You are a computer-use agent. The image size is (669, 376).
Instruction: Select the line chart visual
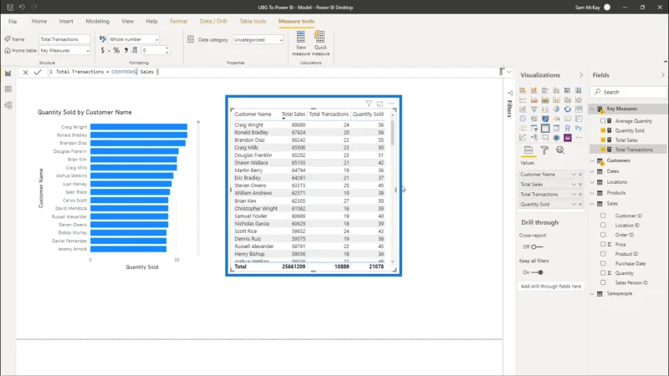[x=523, y=99]
